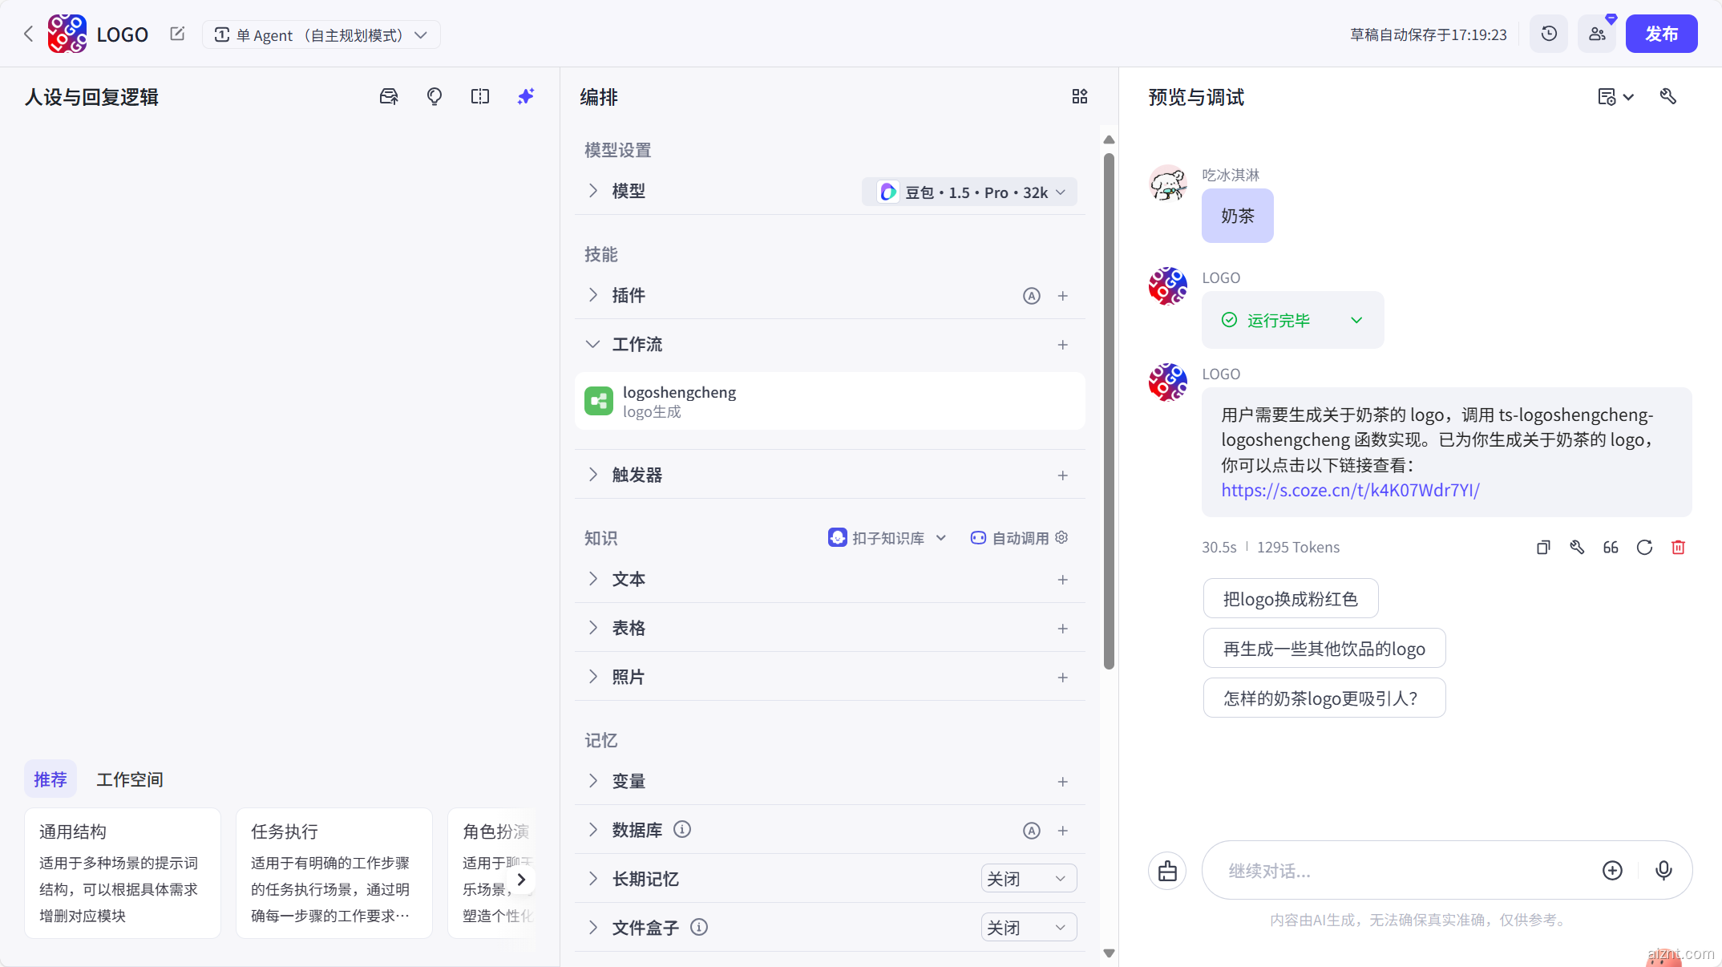Open the prompt library icon
The width and height of the screenshot is (1722, 967).
pos(389,96)
